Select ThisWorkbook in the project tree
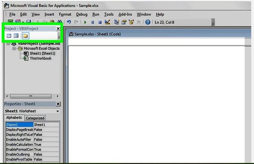Viewport: 254px width, 164px height. tap(40, 58)
